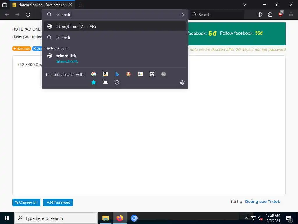The width and height of the screenshot is (298, 224).
Task: Open File Explorer from the taskbar
Action: coord(105,218)
